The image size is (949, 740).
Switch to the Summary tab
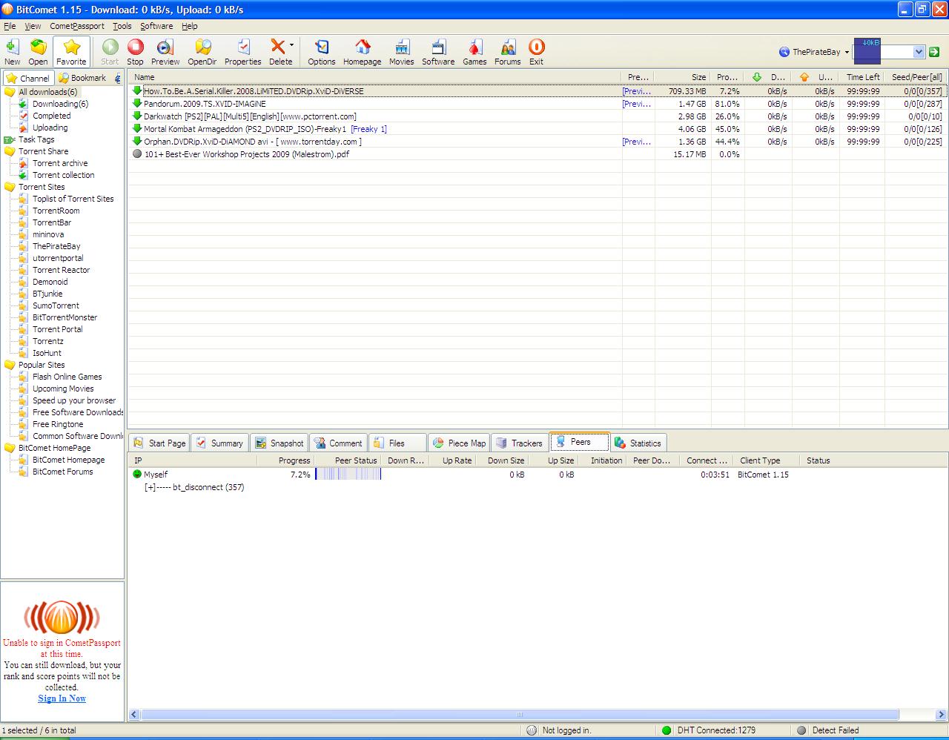(x=219, y=443)
